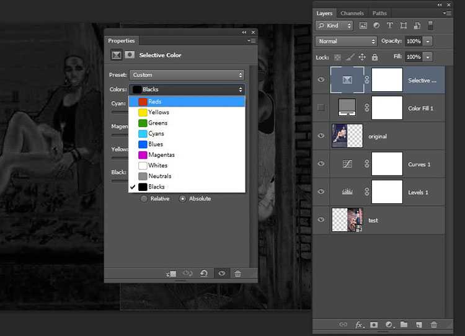Screen dimensions: 465x336
Task: Click the Yellows color swatch option
Action: tap(143, 112)
